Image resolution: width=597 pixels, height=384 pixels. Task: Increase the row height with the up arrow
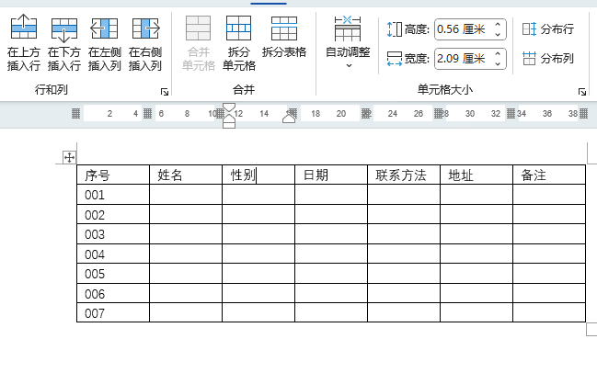click(x=498, y=24)
